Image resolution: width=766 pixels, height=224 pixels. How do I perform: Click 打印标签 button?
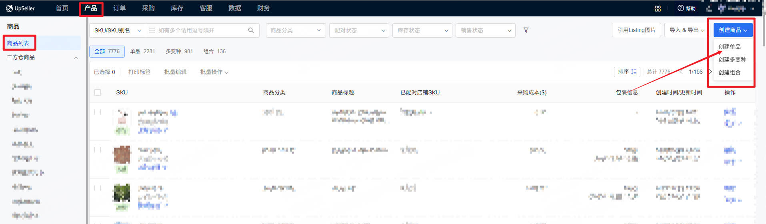(x=140, y=72)
